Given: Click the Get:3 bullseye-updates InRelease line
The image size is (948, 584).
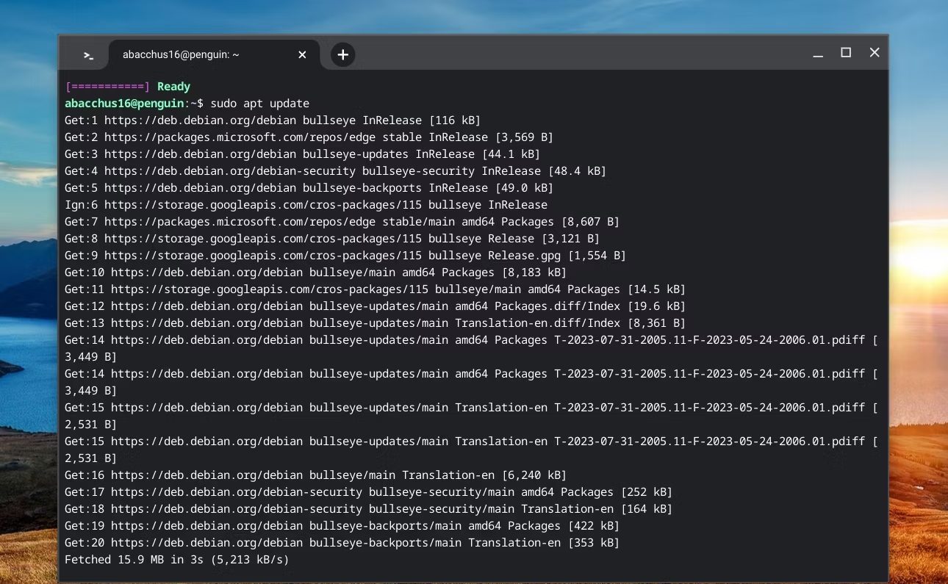Looking at the screenshot, I should point(302,154).
